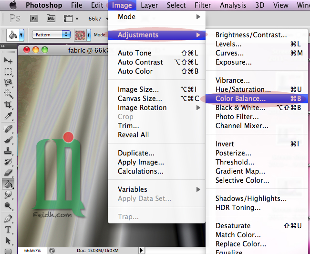Choose Brightness/Contrast adjustment
Viewport: 310px width, 254px height.
pyautogui.click(x=257, y=35)
